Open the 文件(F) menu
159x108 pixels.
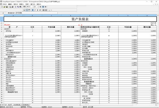tap(5, 4)
